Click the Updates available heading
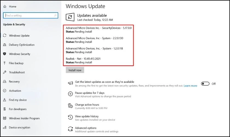This screenshot has height=137, width=230. [92, 15]
